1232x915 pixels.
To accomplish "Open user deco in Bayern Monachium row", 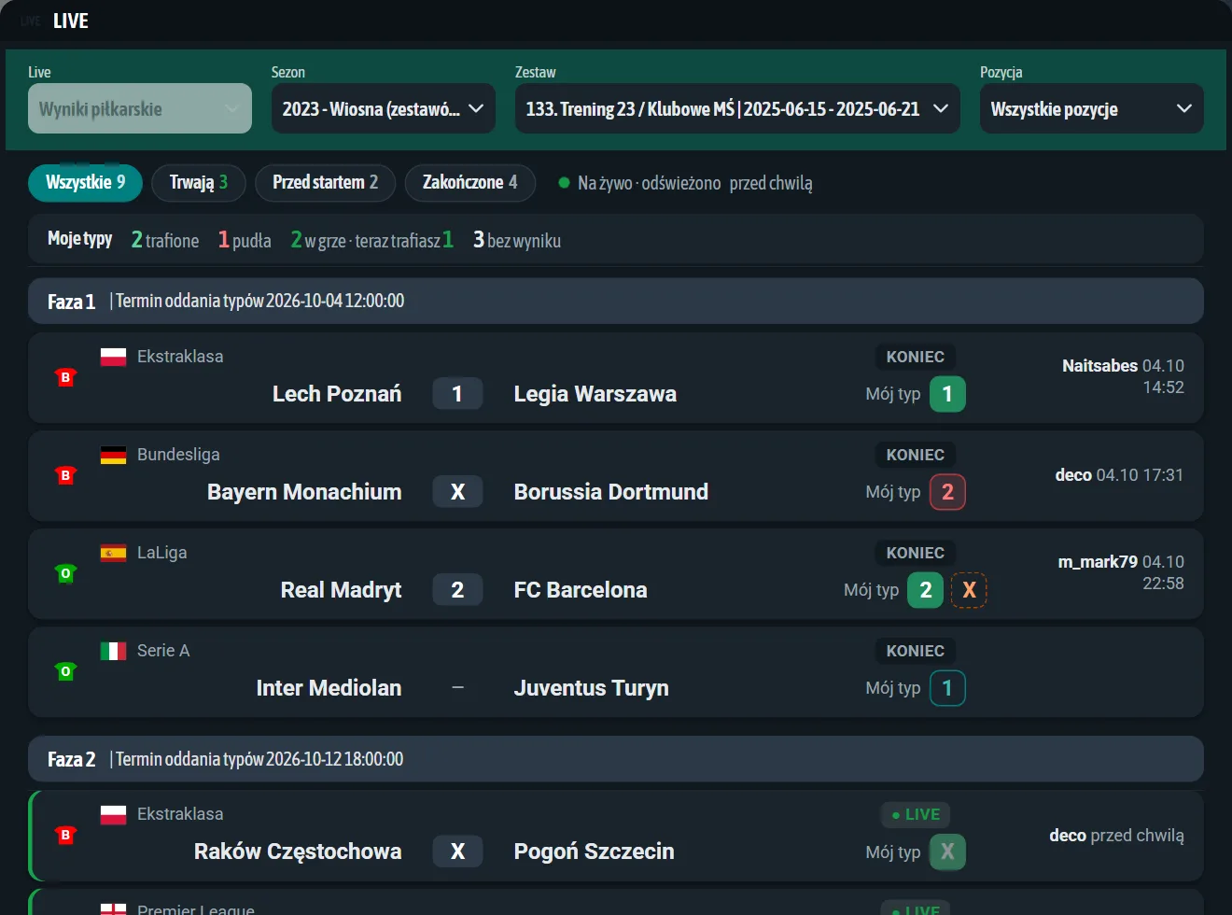I will click(1073, 475).
